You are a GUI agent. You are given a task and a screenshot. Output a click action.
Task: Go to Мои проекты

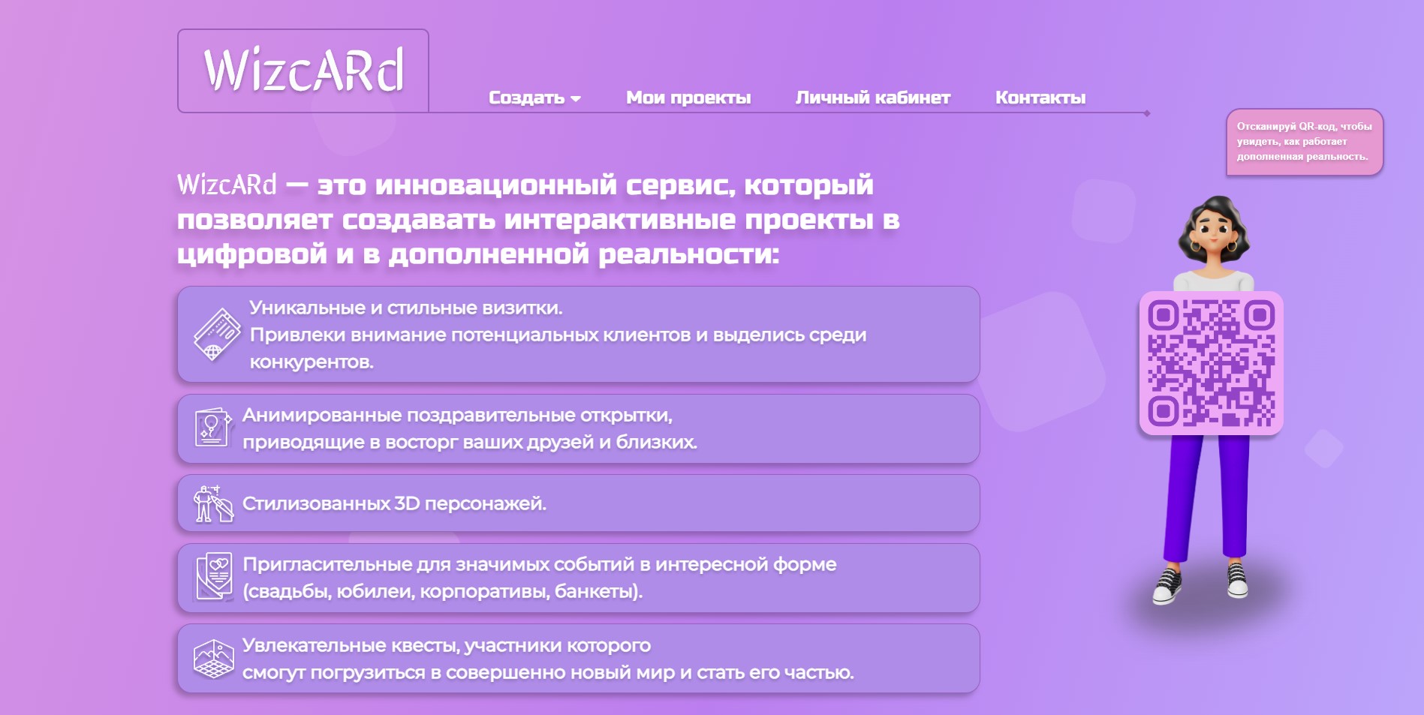[x=688, y=98]
